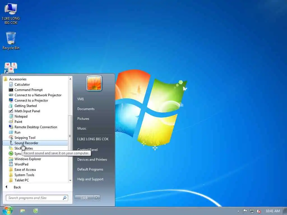The height and width of the screenshot is (215, 287).
Task: Click the 10:41 AM clock
Action: pos(272,211)
